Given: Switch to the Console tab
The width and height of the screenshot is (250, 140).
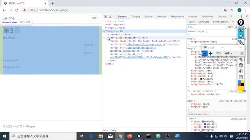Looking at the screenshot, I should pyautogui.click(x=136, y=16).
